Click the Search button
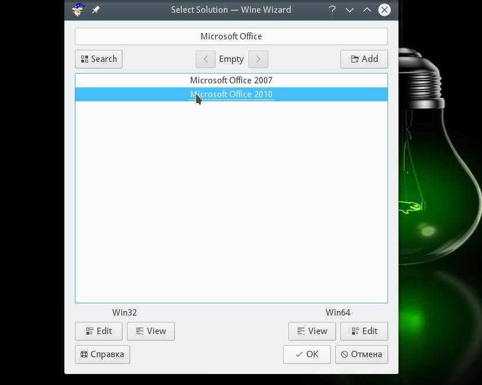 [x=99, y=59]
